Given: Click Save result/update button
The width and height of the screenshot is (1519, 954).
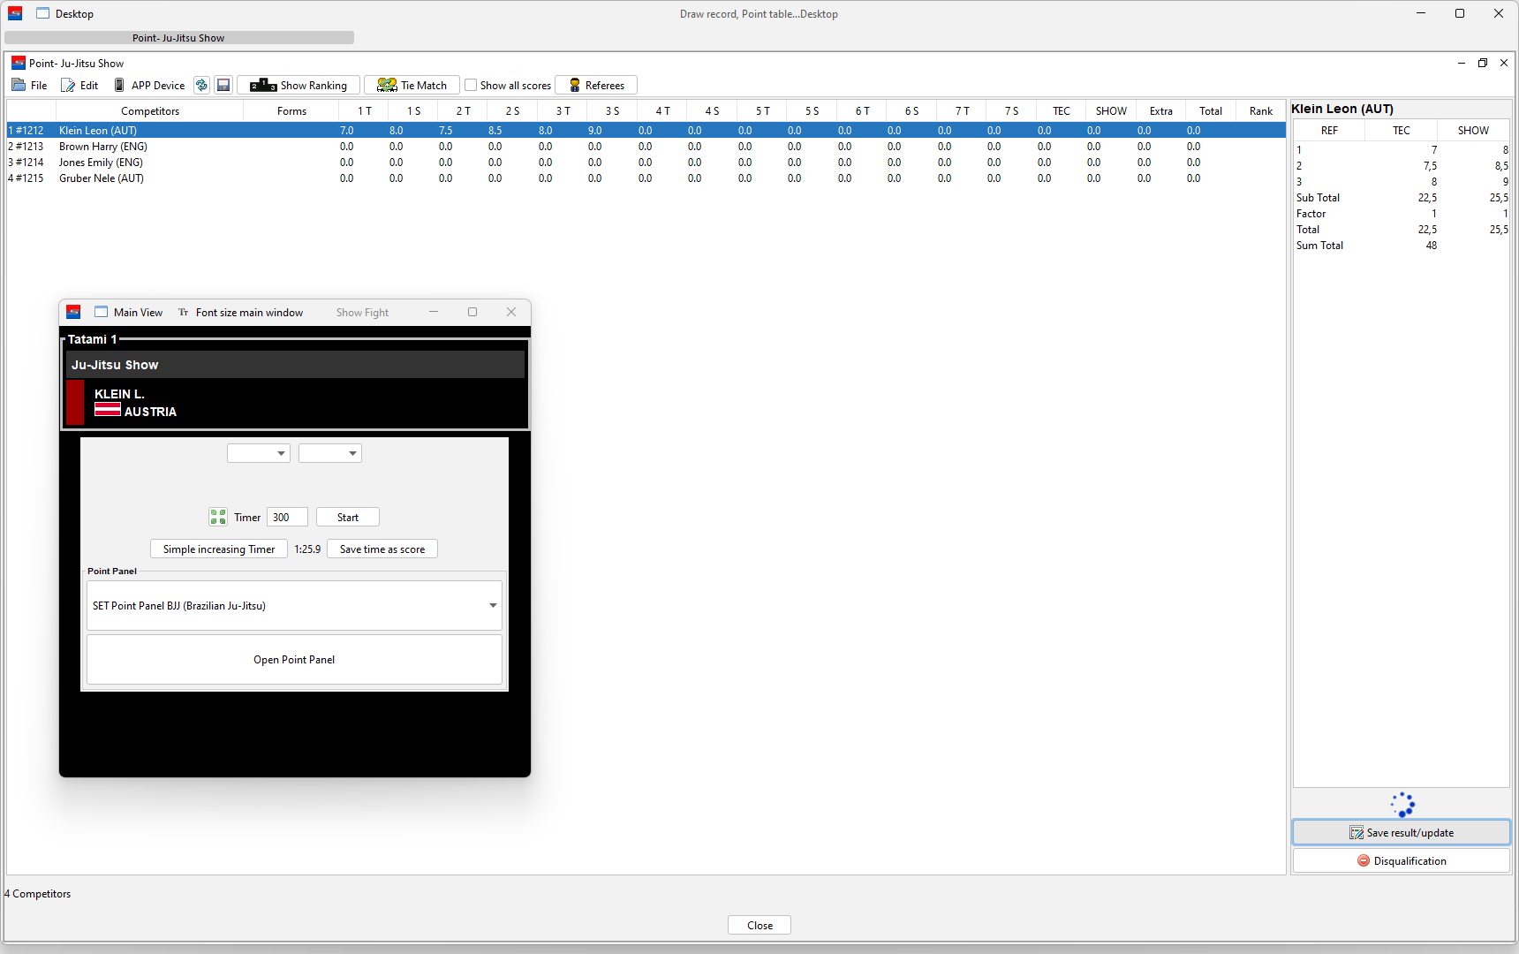Looking at the screenshot, I should 1401,833.
